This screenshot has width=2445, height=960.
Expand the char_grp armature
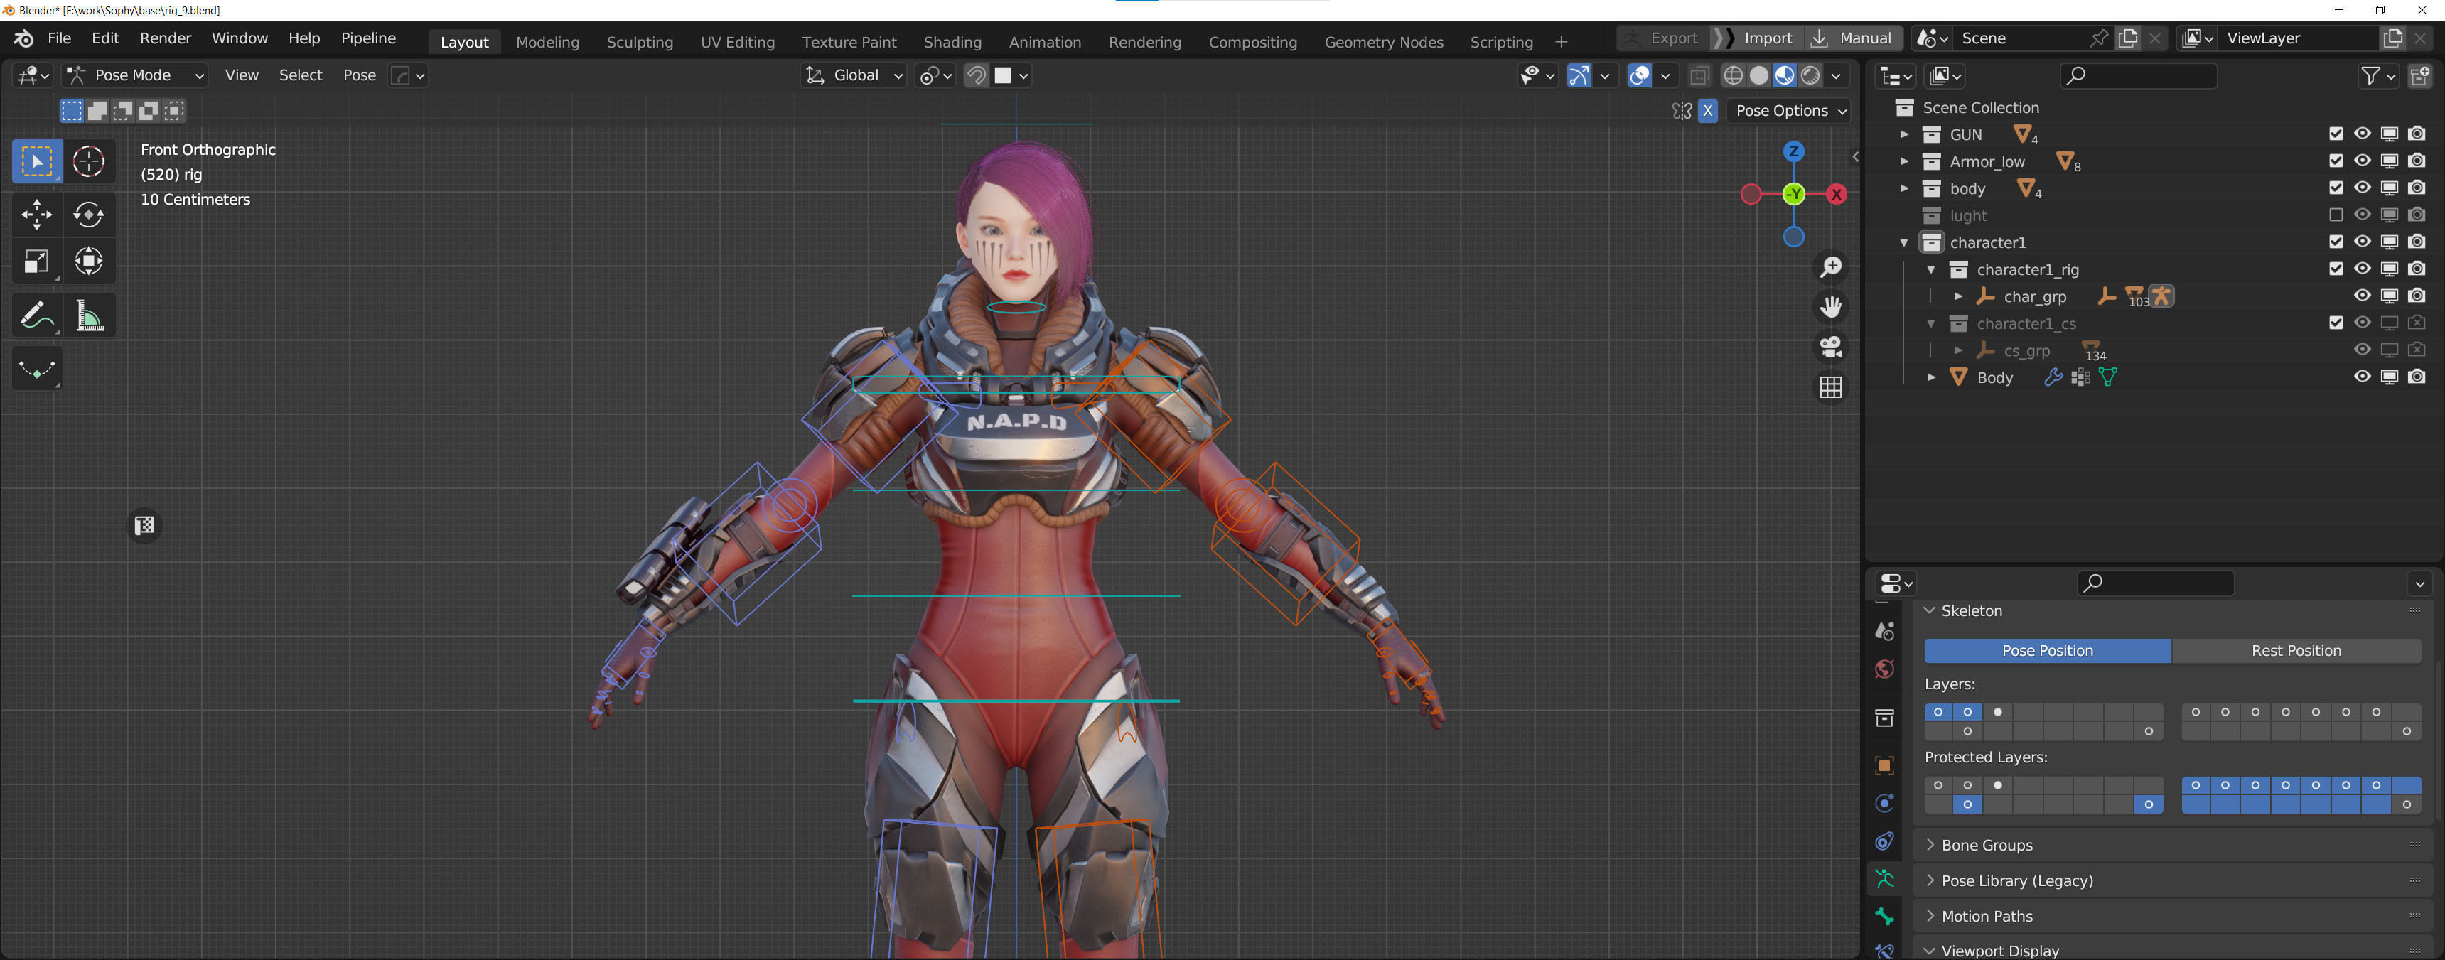(1958, 297)
